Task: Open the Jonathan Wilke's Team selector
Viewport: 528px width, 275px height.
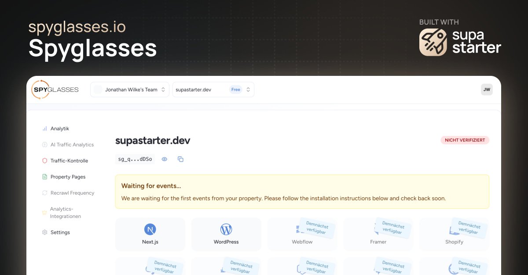Action: (130, 89)
